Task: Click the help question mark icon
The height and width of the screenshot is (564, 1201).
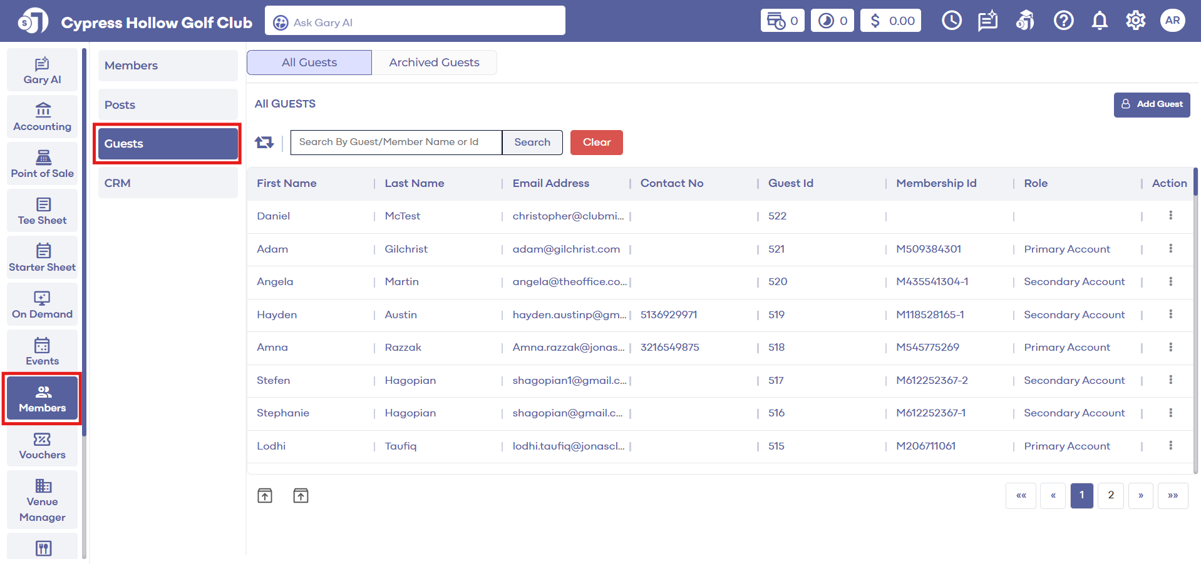Action: coord(1063,21)
